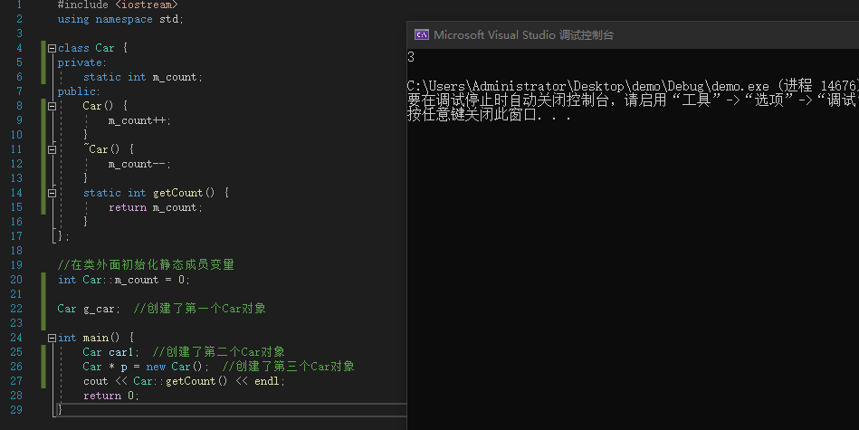The width and height of the screenshot is (859, 430).
Task: Click the "Car g_car;" declaration
Action: (x=89, y=309)
